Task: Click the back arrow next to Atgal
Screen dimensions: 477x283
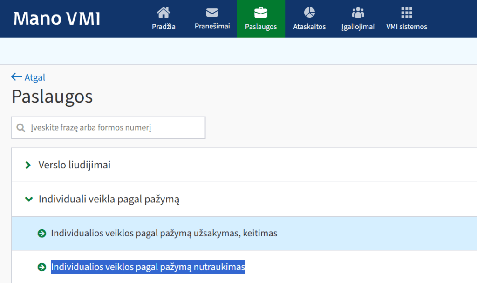Action: [x=16, y=77]
